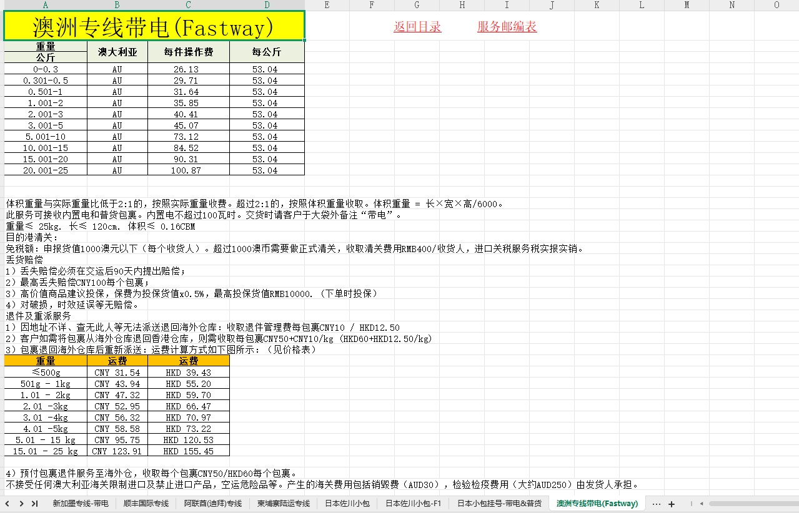
Task: Switch to the 柬埔寨陆运专线 sheet tab
Action: click(x=284, y=504)
